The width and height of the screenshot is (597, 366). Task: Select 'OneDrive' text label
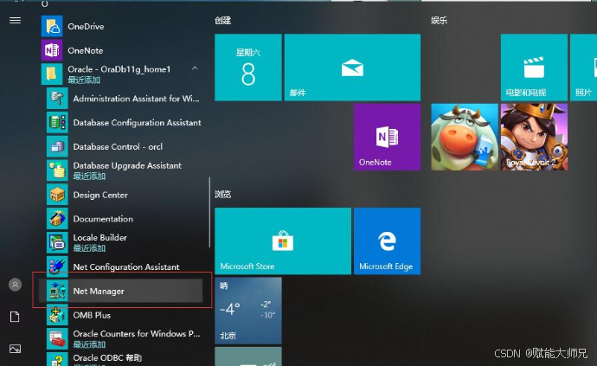[86, 26]
